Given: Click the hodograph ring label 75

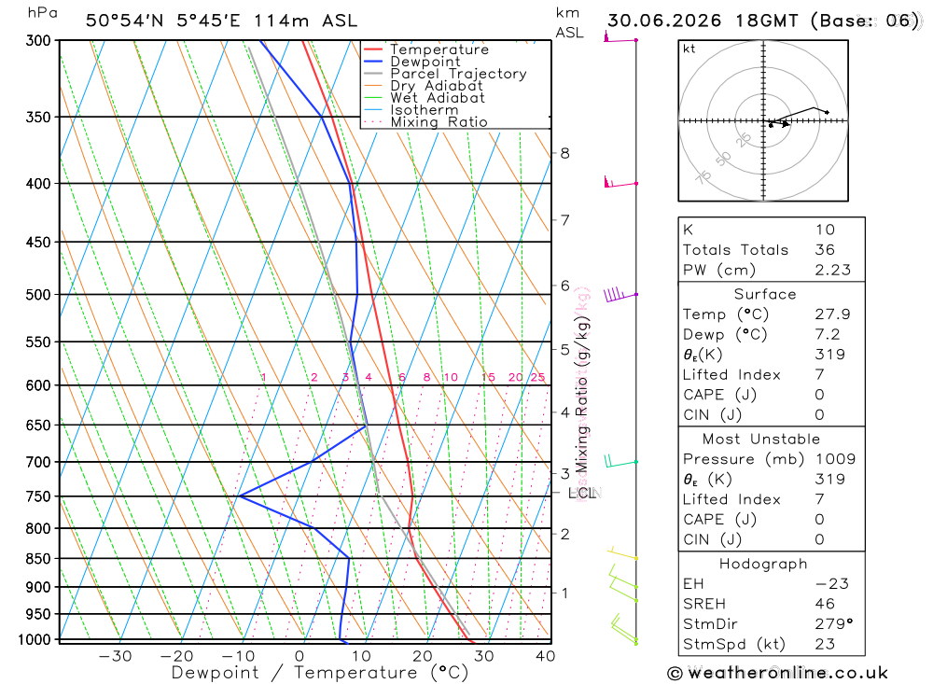Looking at the screenshot, I should (x=703, y=177).
